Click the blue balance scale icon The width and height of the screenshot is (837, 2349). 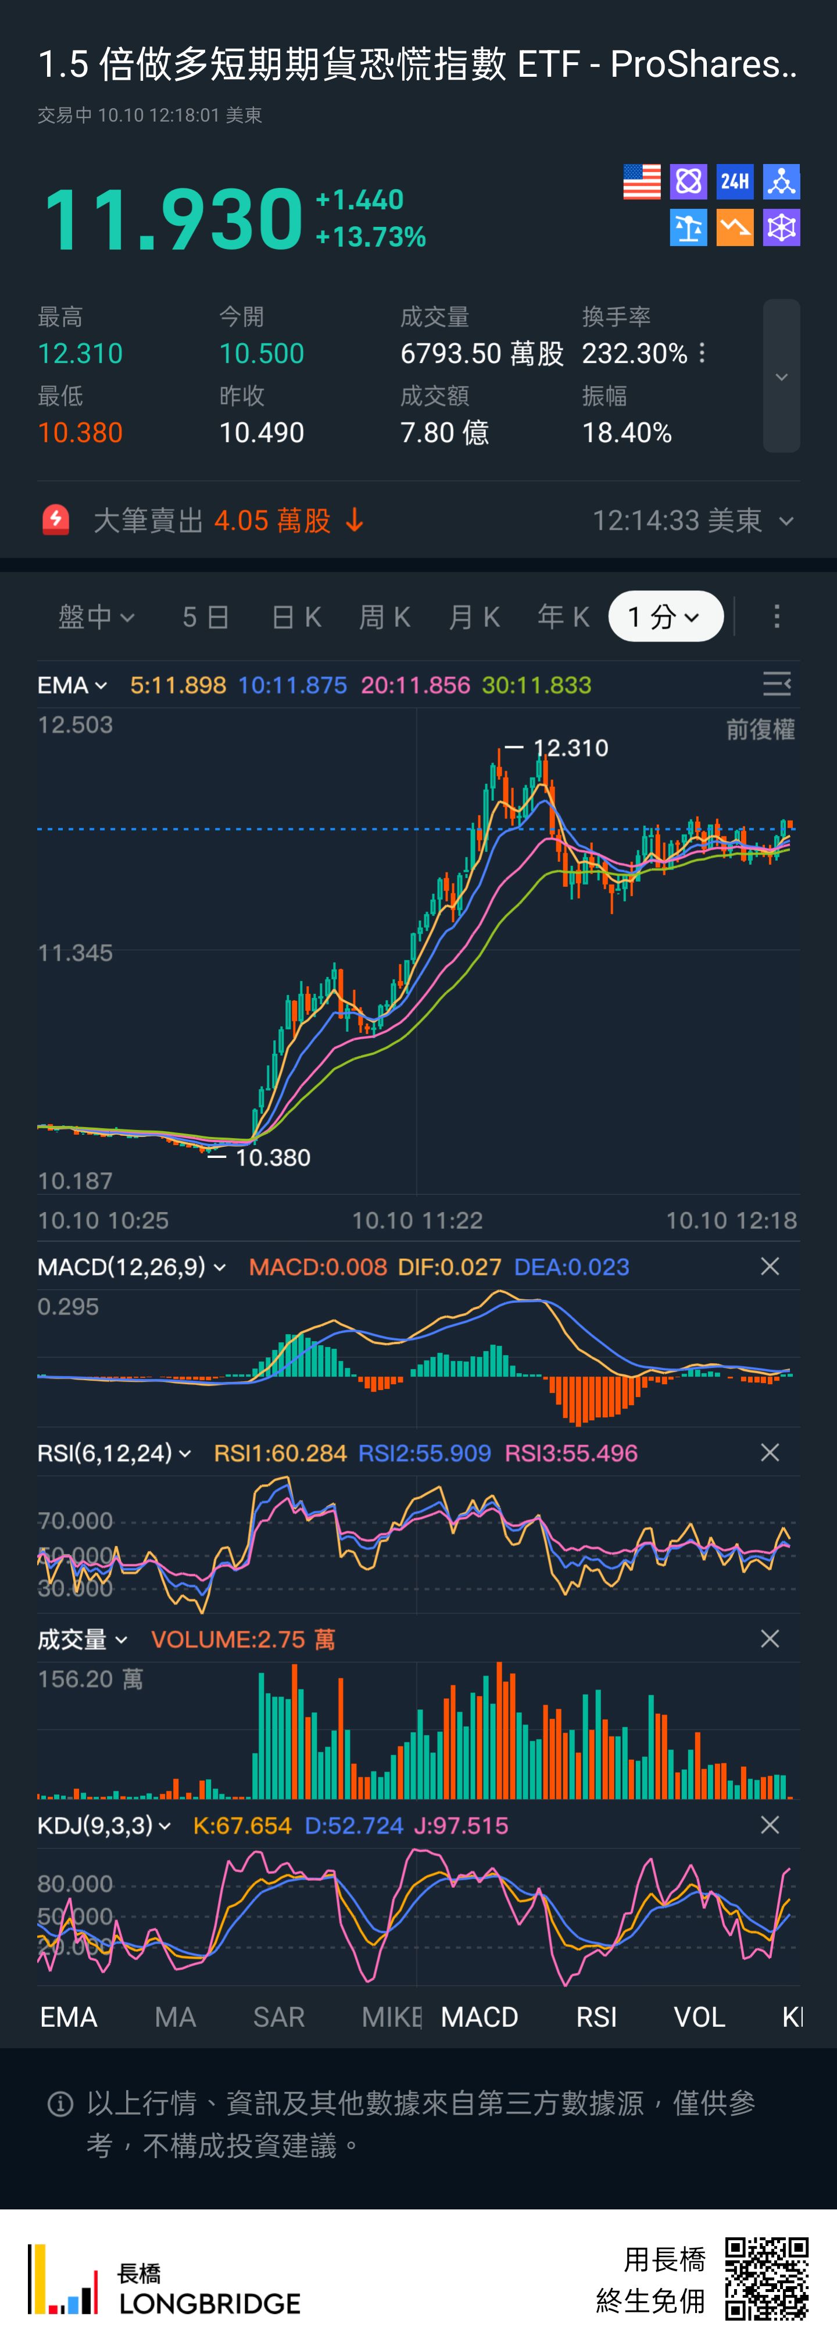(688, 228)
